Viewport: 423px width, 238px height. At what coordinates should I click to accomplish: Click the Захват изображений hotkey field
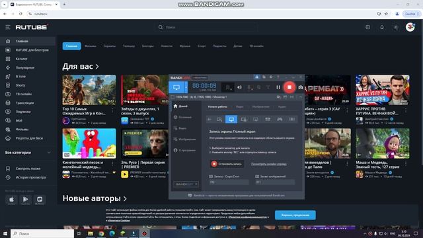click(x=275, y=182)
